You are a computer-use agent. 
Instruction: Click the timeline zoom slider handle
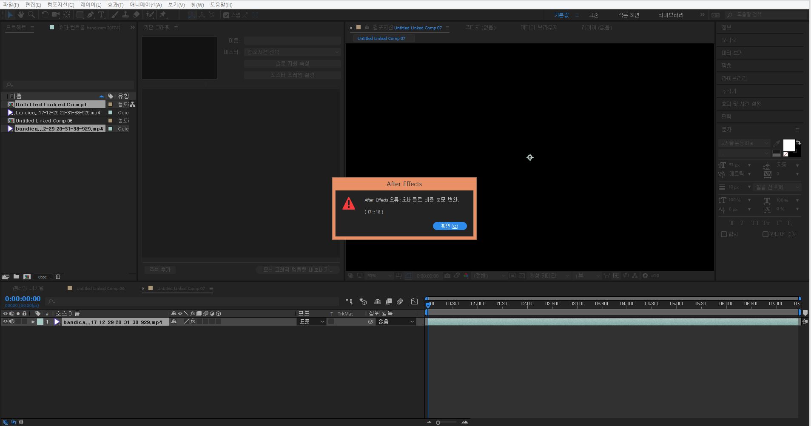(x=438, y=423)
